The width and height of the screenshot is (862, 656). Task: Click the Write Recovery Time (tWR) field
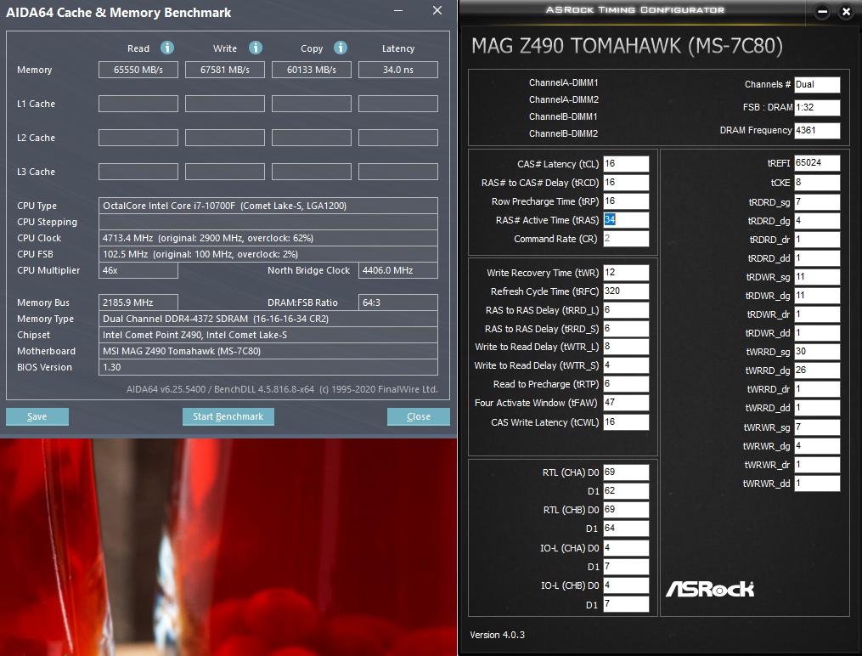626,273
